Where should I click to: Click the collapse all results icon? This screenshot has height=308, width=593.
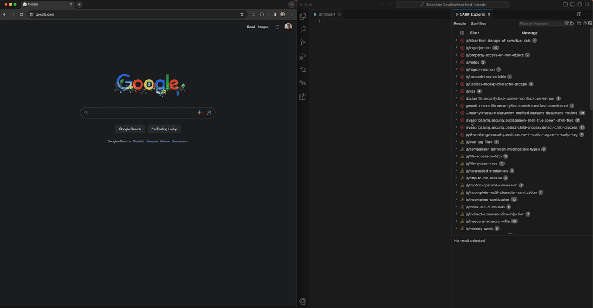[x=584, y=23]
